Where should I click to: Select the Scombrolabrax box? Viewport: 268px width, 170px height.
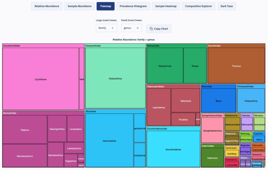pos(173,149)
